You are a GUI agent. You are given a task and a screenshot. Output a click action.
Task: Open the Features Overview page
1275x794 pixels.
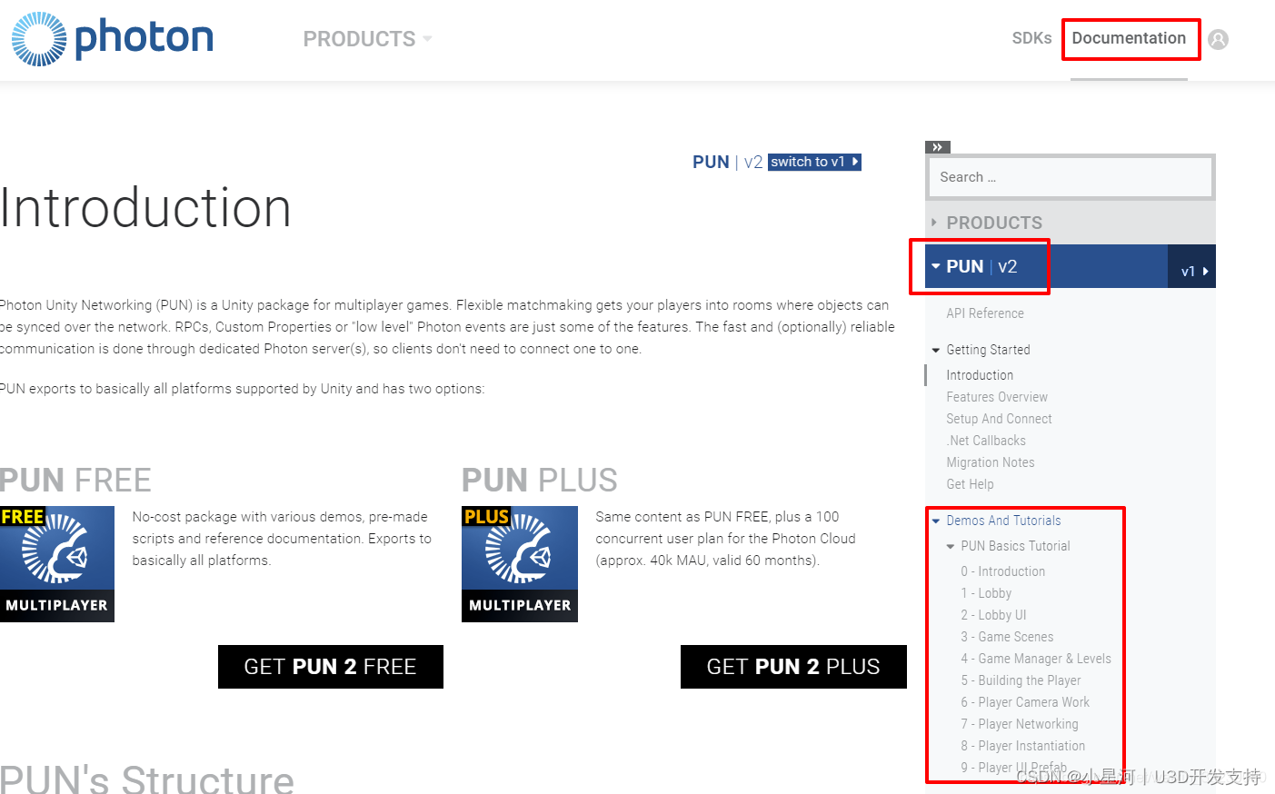tap(997, 397)
